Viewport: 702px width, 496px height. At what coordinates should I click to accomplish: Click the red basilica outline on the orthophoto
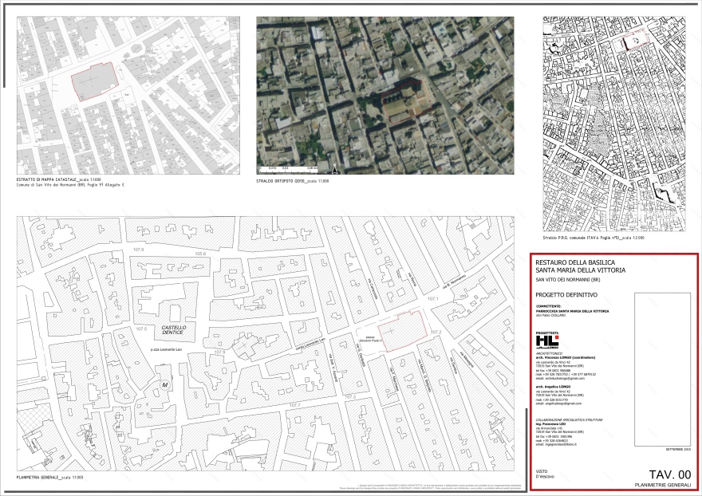[405, 101]
